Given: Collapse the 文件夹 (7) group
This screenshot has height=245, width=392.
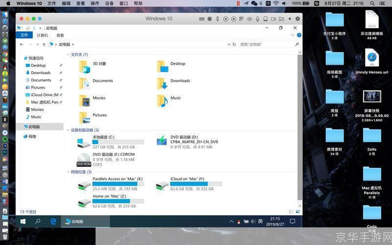Looking at the screenshot, I should [x=68, y=54].
